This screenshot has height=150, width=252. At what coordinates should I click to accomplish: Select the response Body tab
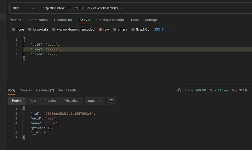12,90
